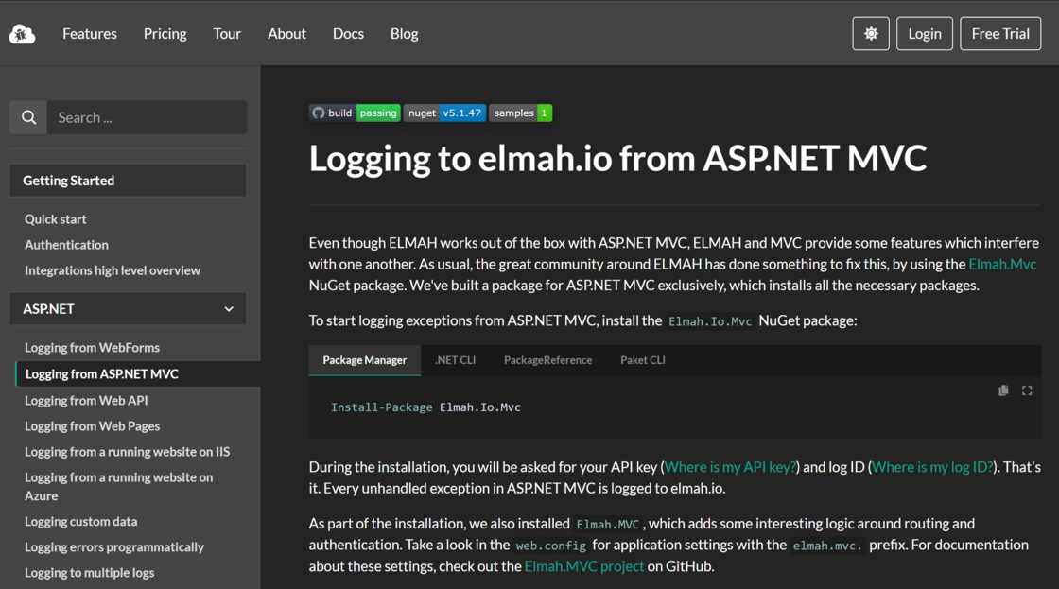This screenshot has width=1059, height=589.
Task: Click the 'Where is my log ID?' link
Action: [x=932, y=467]
